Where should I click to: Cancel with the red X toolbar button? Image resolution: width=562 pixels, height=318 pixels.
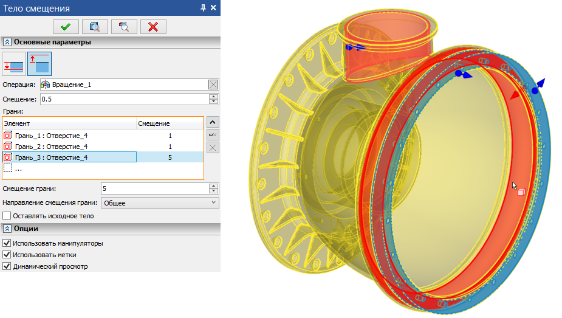[x=153, y=27]
